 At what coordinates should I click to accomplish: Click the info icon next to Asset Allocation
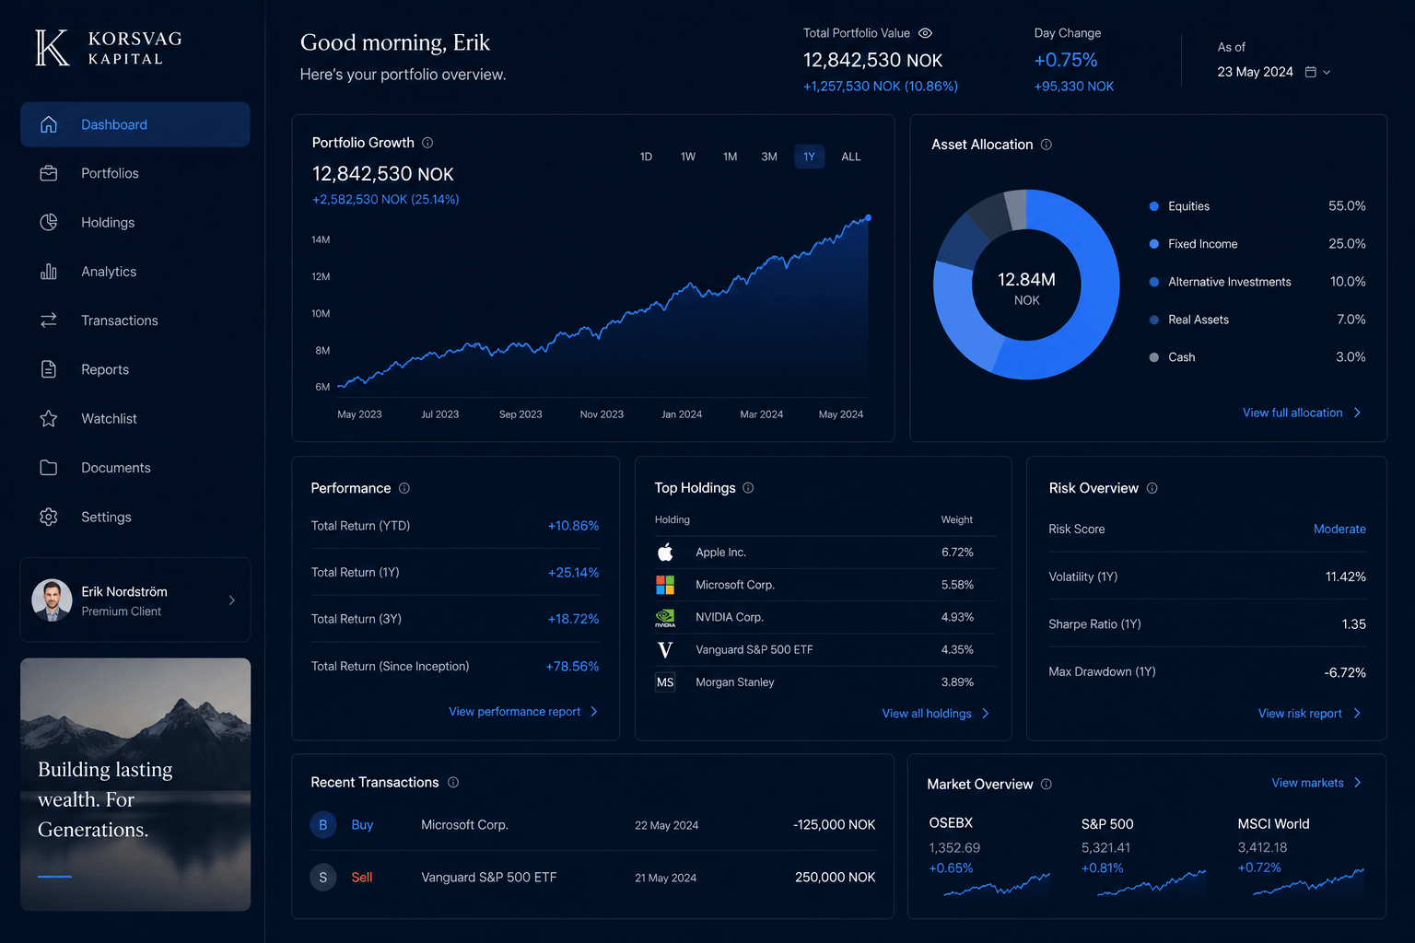[1047, 145]
